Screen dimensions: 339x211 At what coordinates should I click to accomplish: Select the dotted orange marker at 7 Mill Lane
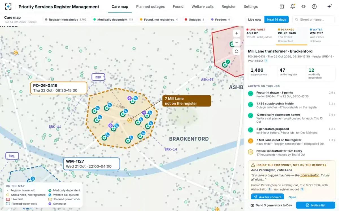(129, 120)
